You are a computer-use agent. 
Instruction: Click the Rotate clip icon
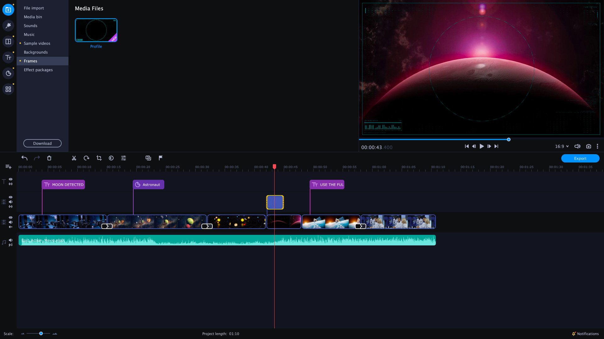point(87,158)
